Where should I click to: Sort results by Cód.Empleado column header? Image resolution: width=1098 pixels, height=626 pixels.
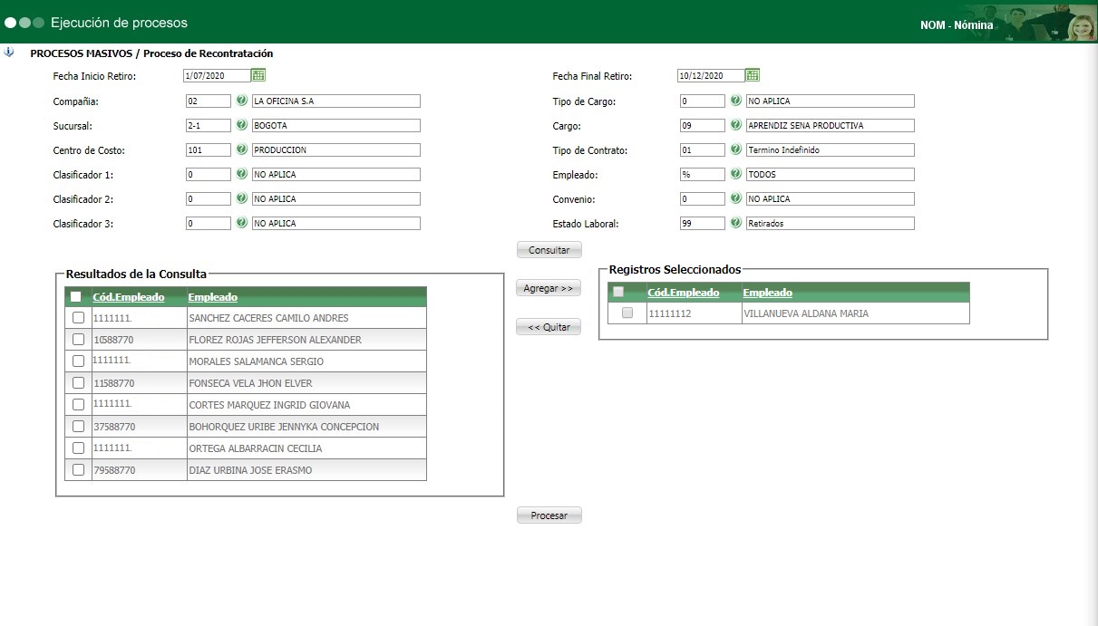coord(129,296)
